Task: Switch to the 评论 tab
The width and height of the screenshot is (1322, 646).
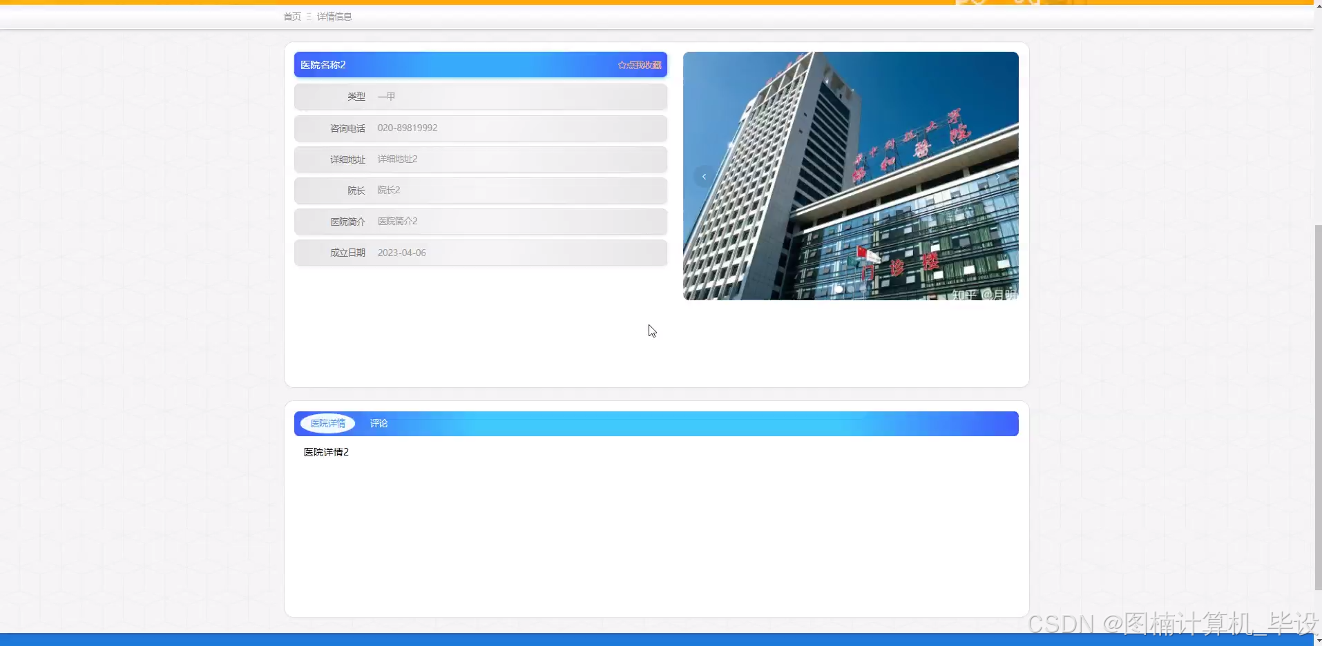Action: (379, 423)
